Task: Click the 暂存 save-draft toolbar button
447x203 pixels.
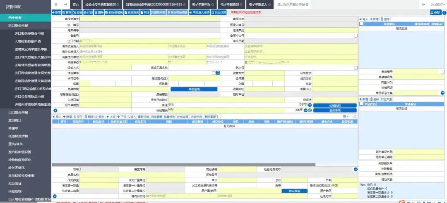Action: [x=66, y=12]
